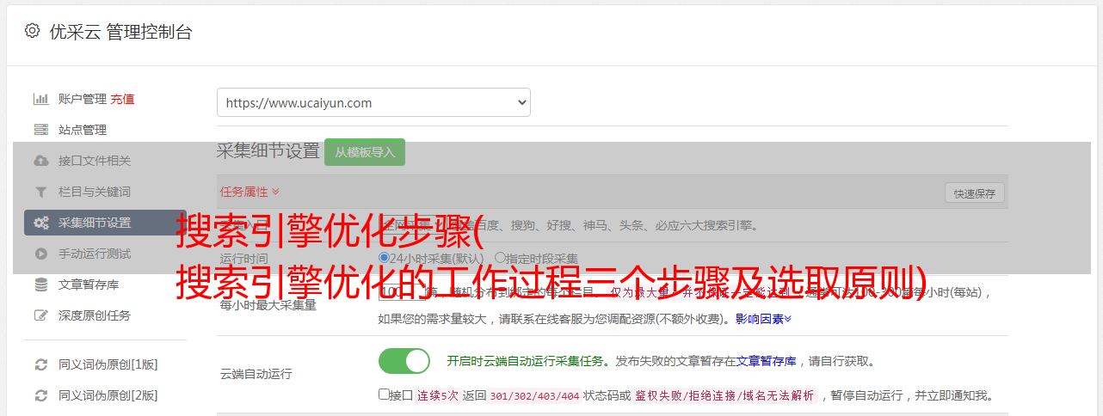Click the edit icon for 深度原创任务
The width and height of the screenshot is (1103, 416).
point(40,315)
